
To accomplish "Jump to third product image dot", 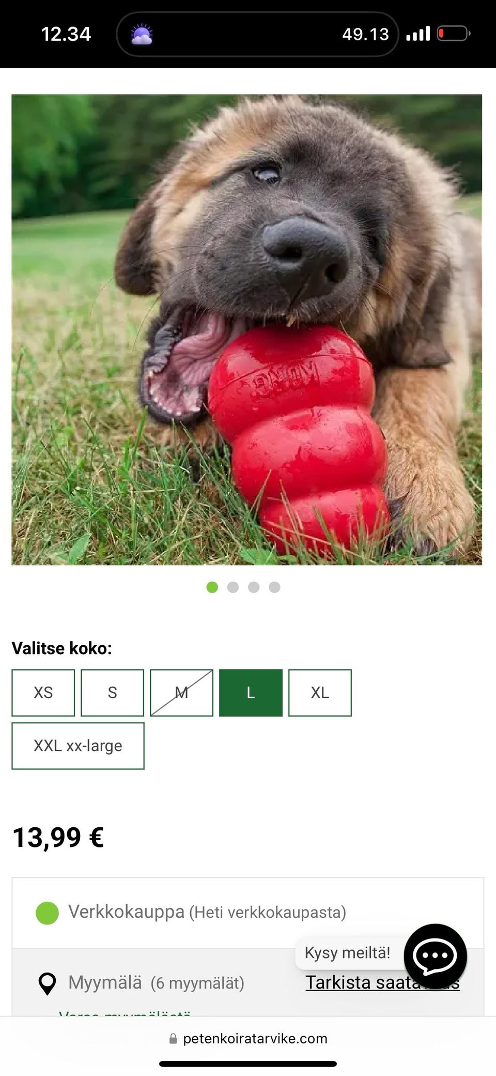I will pos(254,587).
